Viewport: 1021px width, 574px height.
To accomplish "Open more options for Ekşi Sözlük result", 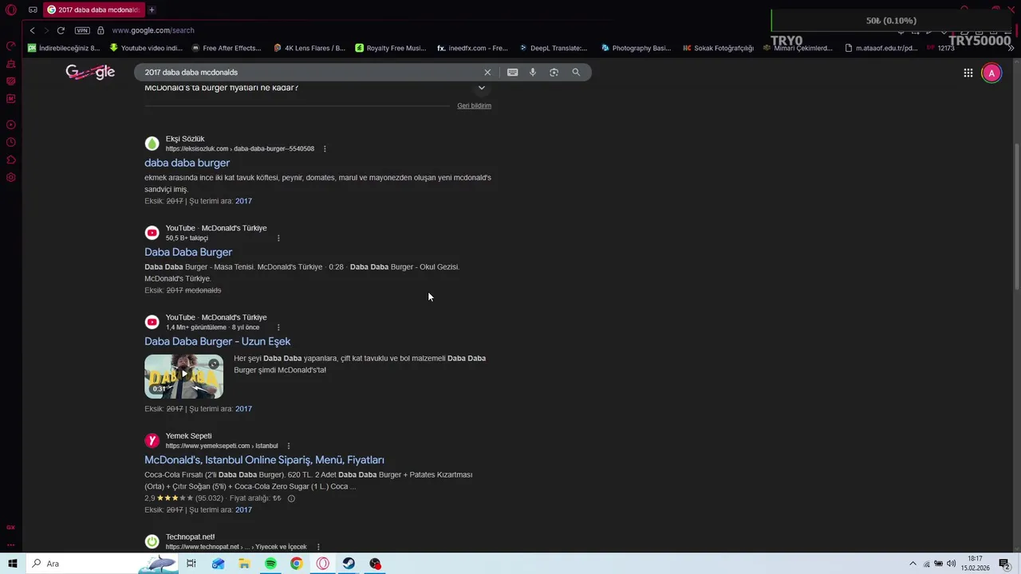I will (325, 148).
